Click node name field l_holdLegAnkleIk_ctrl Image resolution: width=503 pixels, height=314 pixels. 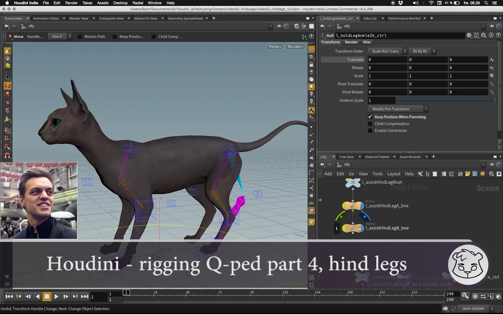click(400, 35)
